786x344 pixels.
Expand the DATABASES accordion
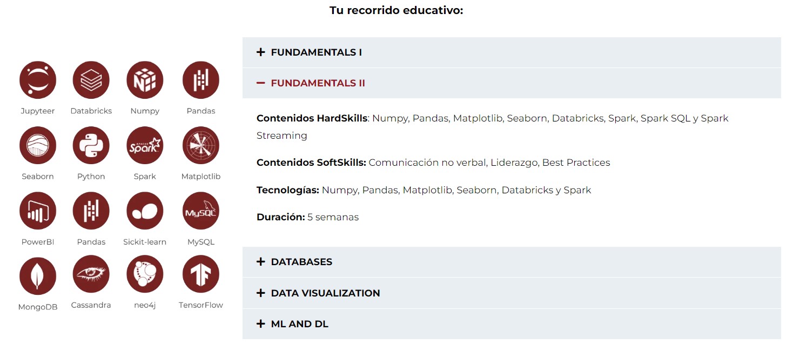pos(512,262)
